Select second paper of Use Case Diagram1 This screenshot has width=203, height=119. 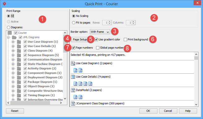pos(80,70)
